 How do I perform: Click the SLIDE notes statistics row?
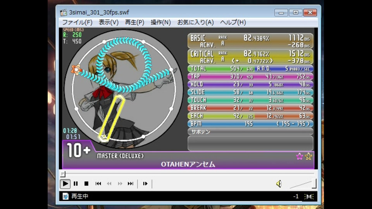pos(250,92)
